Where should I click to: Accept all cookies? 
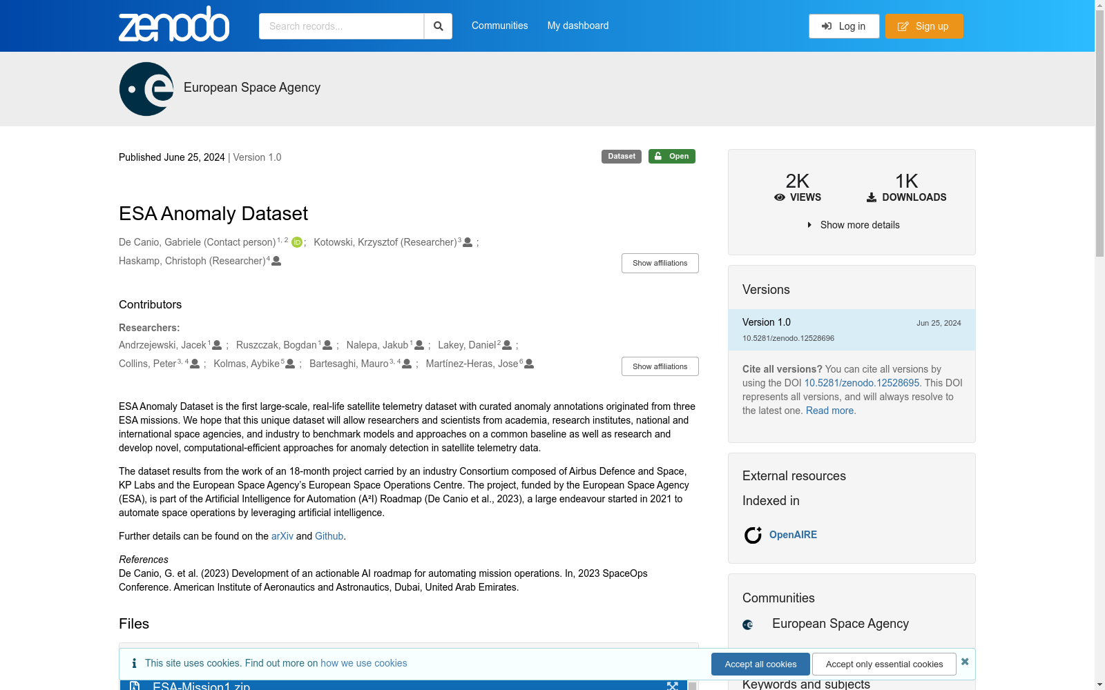coord(760,664)
